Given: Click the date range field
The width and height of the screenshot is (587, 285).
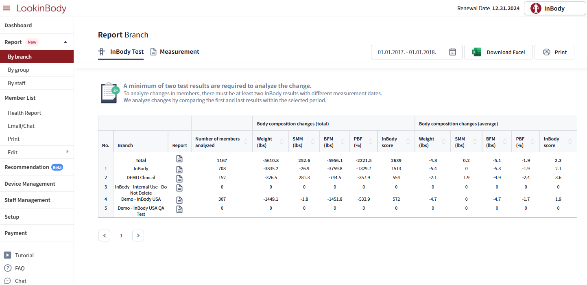Looking at the screenshot, I should (x=417, y=52).
